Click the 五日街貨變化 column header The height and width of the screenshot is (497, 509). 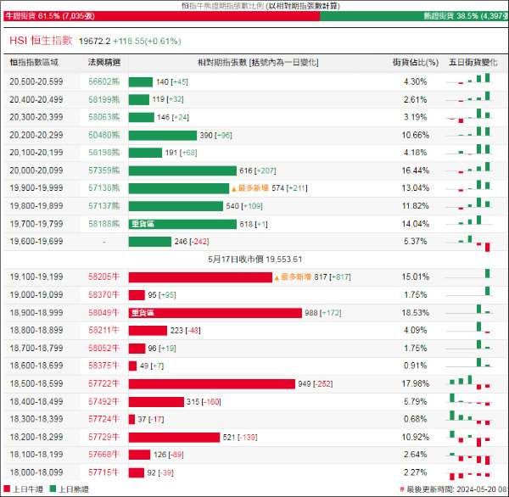473,62
